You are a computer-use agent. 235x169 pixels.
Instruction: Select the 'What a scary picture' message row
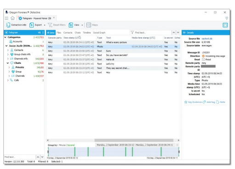[x=113, y=42]
